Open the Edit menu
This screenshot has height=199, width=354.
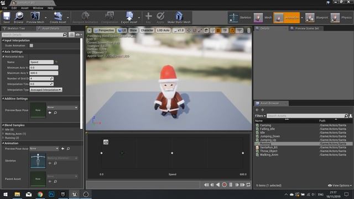(14, 8)
